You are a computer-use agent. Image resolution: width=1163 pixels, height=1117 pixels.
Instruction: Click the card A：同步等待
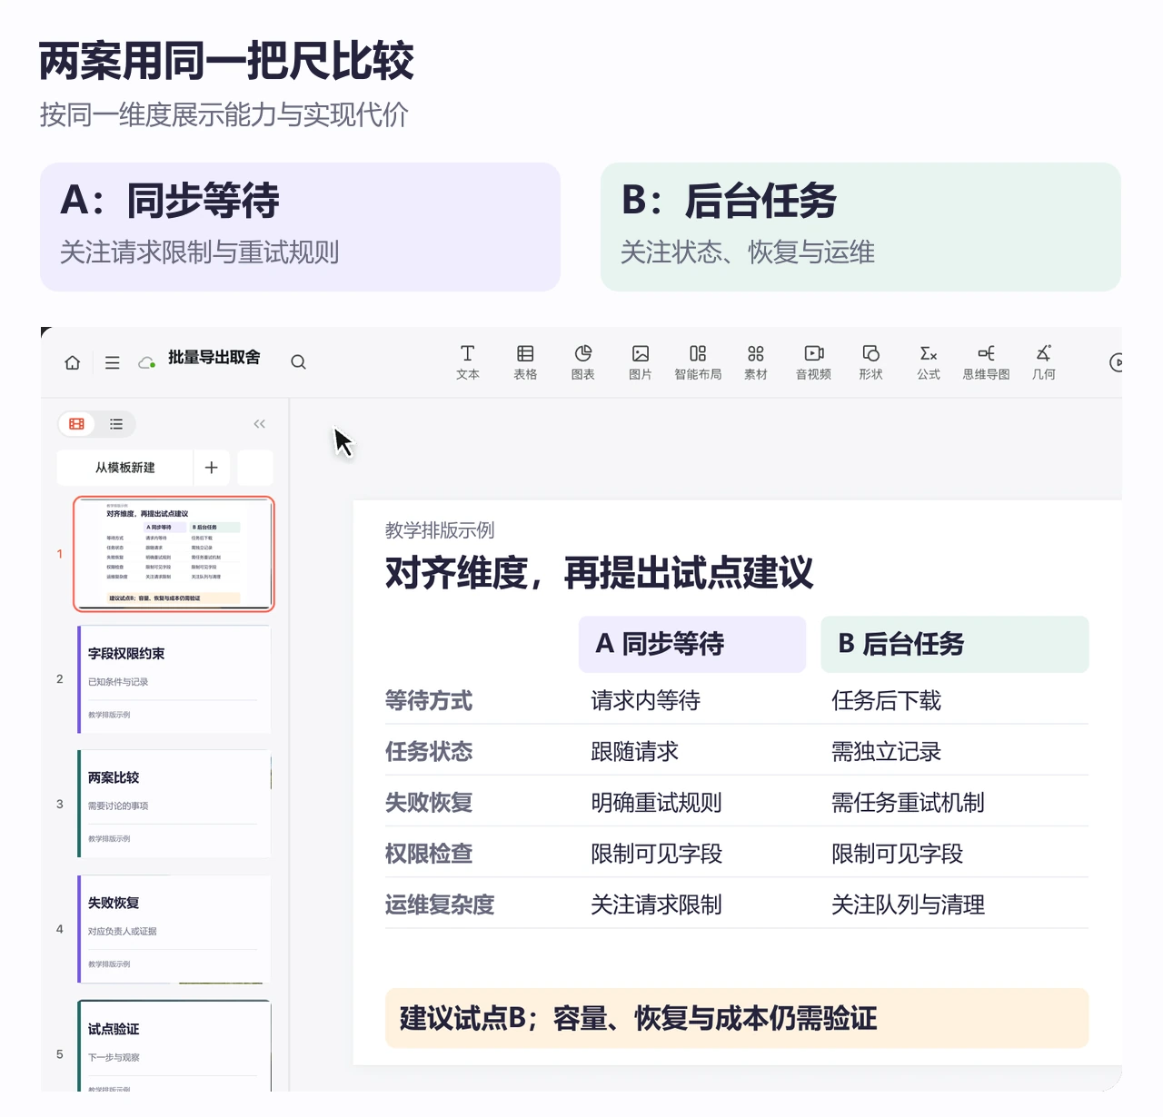300,227
